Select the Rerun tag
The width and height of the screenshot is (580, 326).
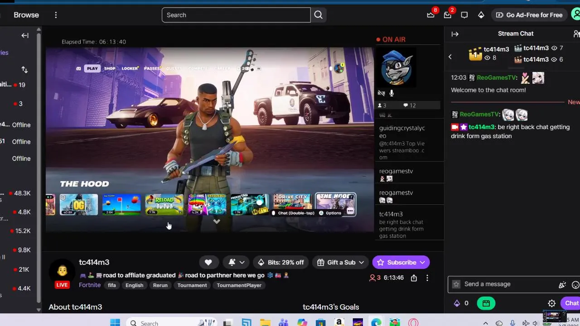pos(160,285)
